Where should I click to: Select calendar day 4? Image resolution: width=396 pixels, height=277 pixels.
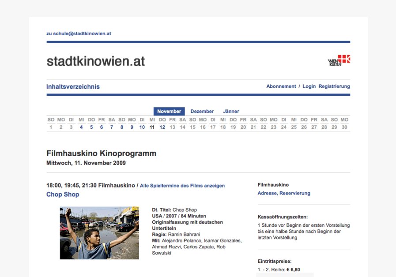[81, 127]
